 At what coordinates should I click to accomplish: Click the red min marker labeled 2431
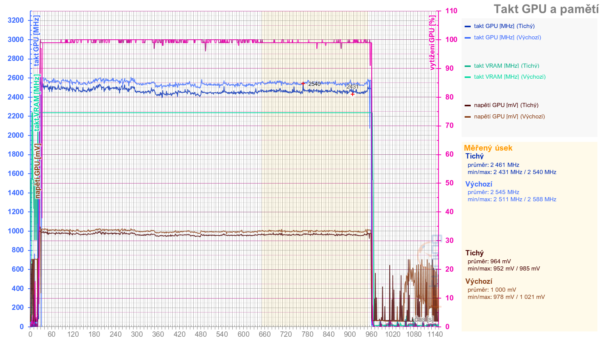pos(353,94)
